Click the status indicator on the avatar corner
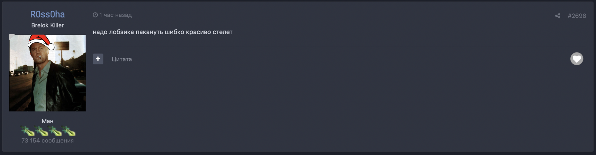This screenshot has width=596, height=155. coord(12,37)
